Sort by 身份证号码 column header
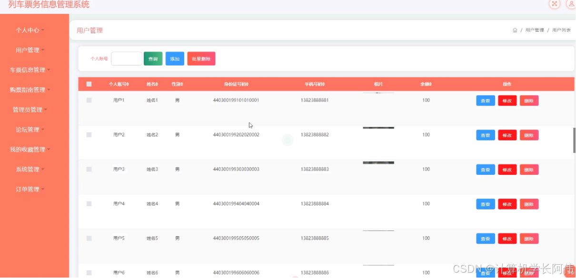This screenshot has width=576, height=278. 236,84
